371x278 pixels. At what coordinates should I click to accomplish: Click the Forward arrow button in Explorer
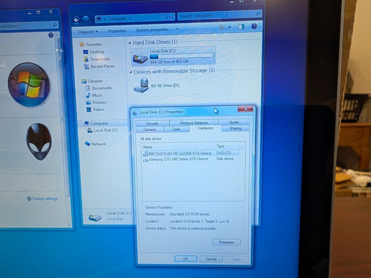click(x=86, y=20)
